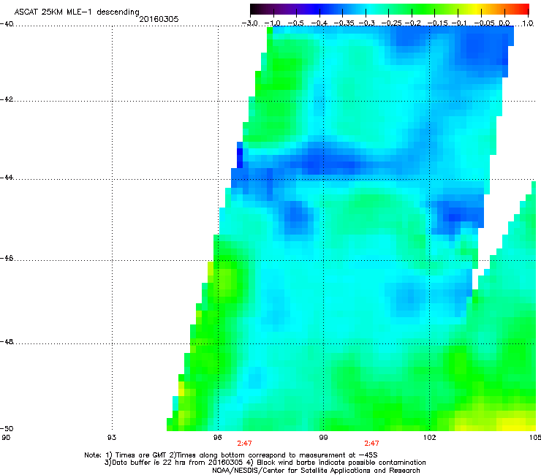Click the "90" longitude axis label
Screen dimensions: 541x475
click(x=6, y=438)
